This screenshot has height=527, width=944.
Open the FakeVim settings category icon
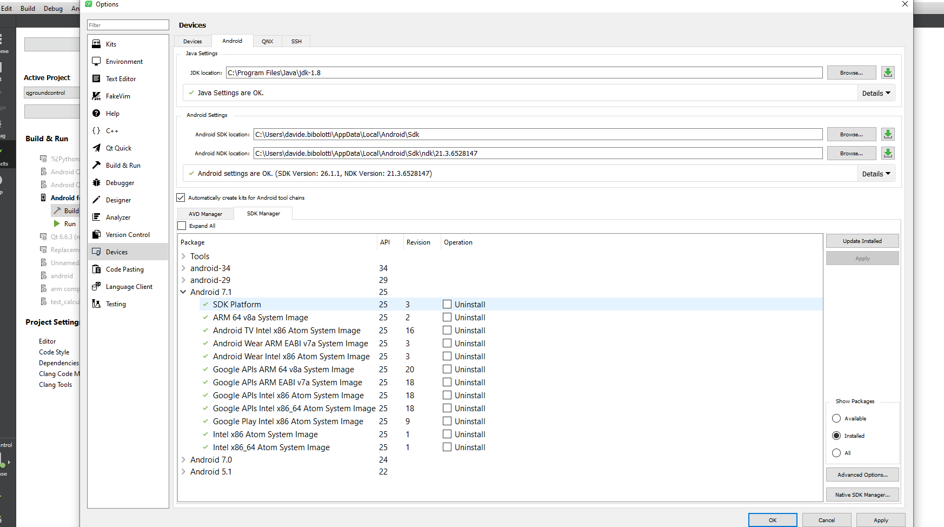(x=96, y=96)
